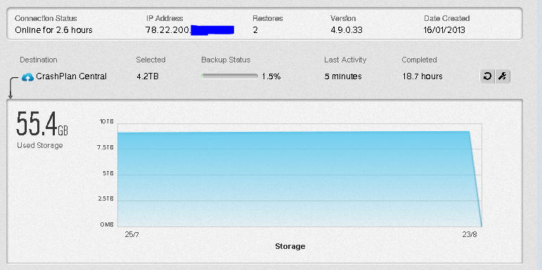
Task: Click the 18.7 hours completed value
Action: pos(422,76)
